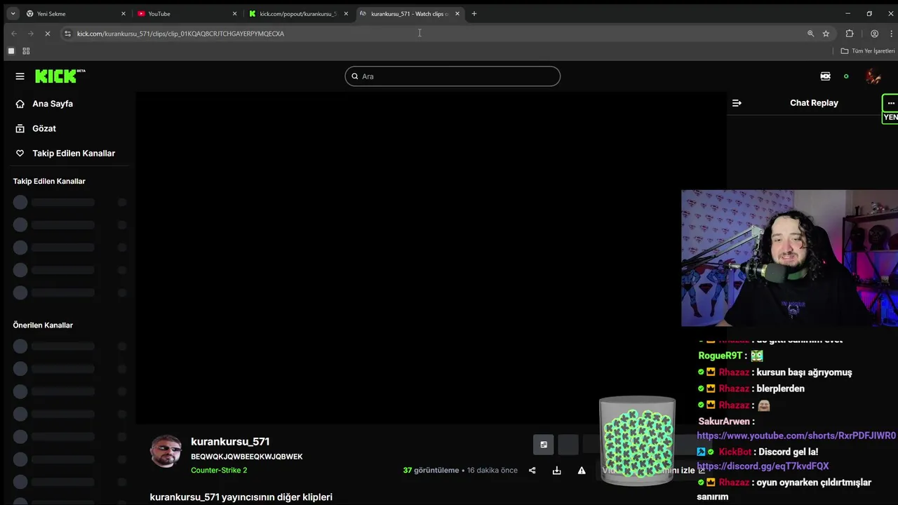The image size is (898, 505).
Task: Go forward in browser history
Action: pos(31,34)
